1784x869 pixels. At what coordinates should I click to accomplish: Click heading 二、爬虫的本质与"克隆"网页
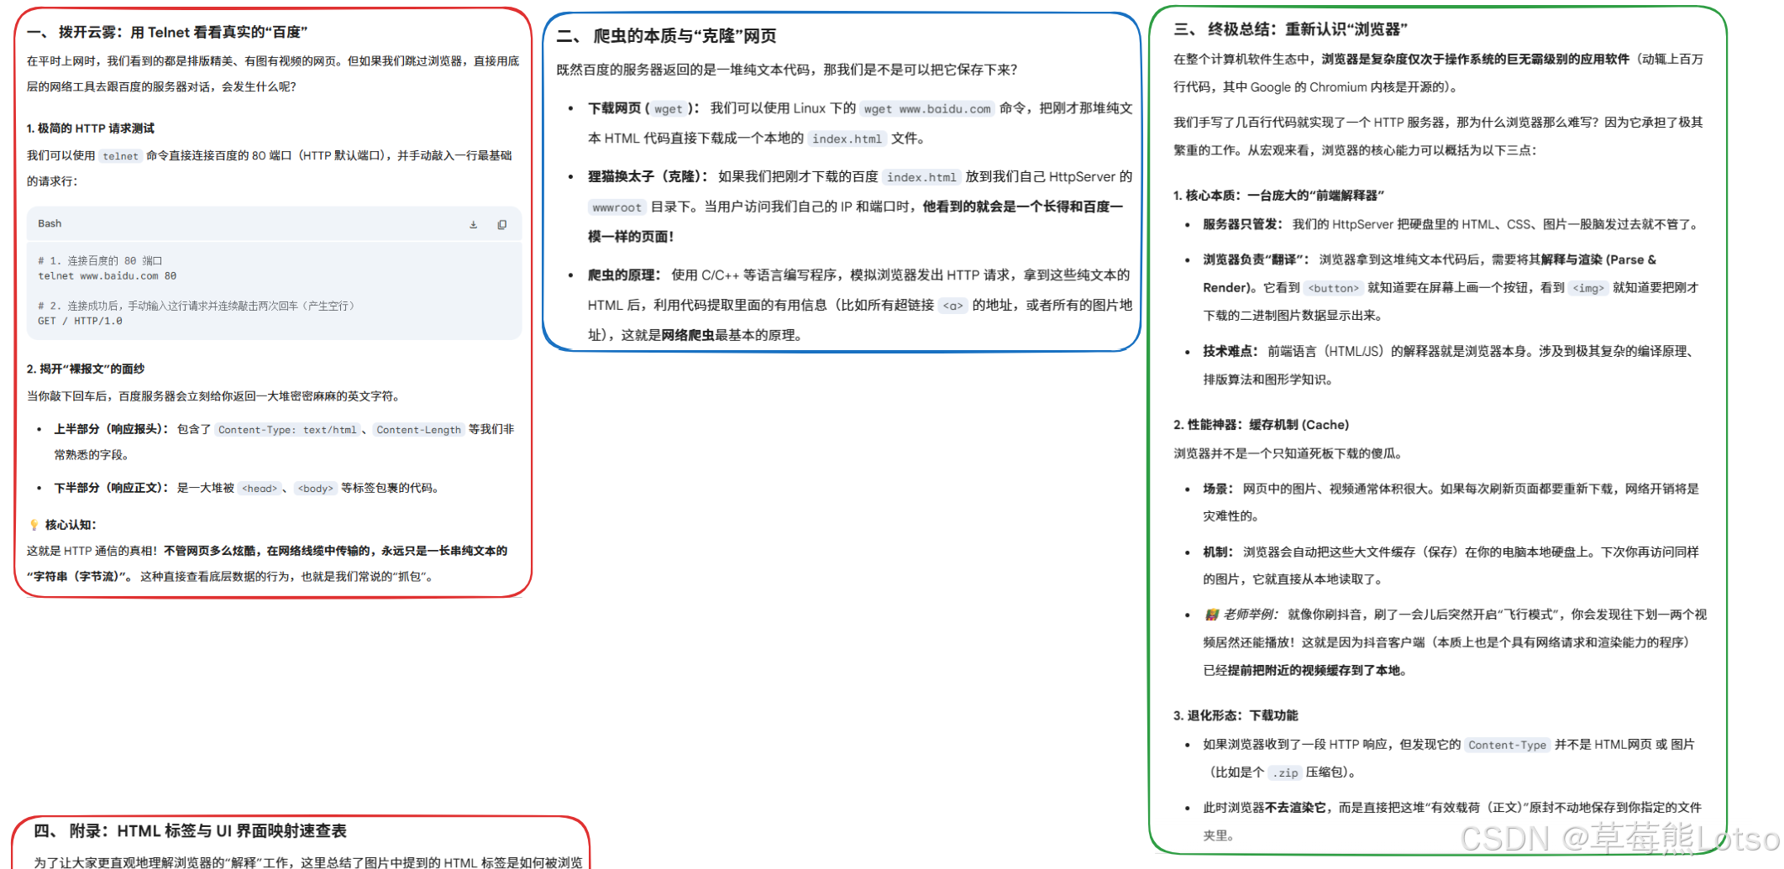667,36
